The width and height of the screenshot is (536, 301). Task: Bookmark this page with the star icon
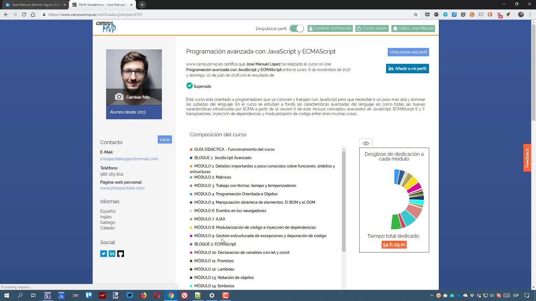[415, 14]
